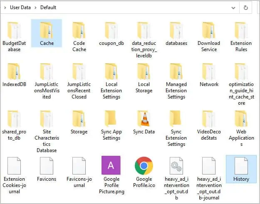Click the "shared_proto_db" folder name label

click(x=14, y=135)
